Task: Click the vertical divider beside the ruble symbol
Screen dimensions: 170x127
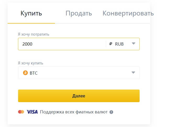Action: (x=106, y=44)
